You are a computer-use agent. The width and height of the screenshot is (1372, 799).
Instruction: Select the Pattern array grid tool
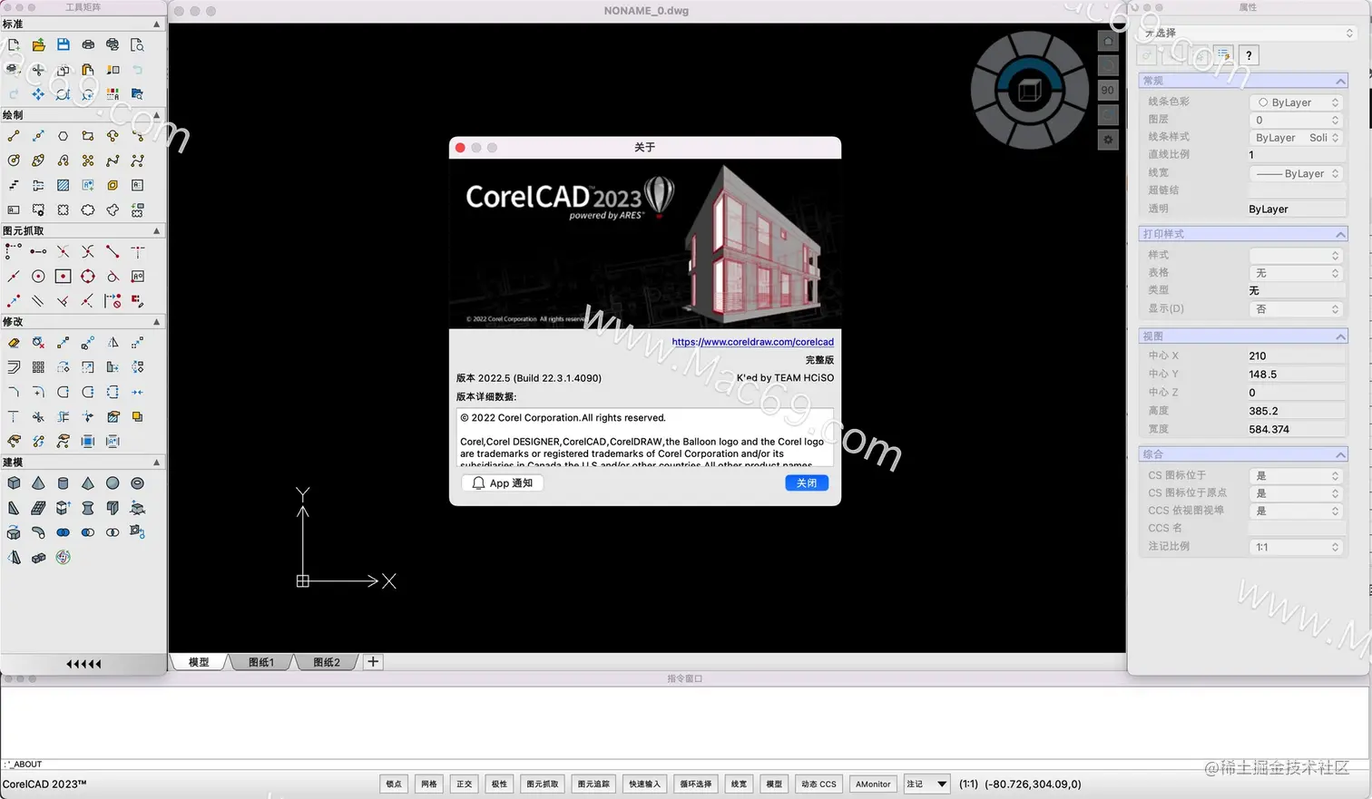tap(38, 367)
